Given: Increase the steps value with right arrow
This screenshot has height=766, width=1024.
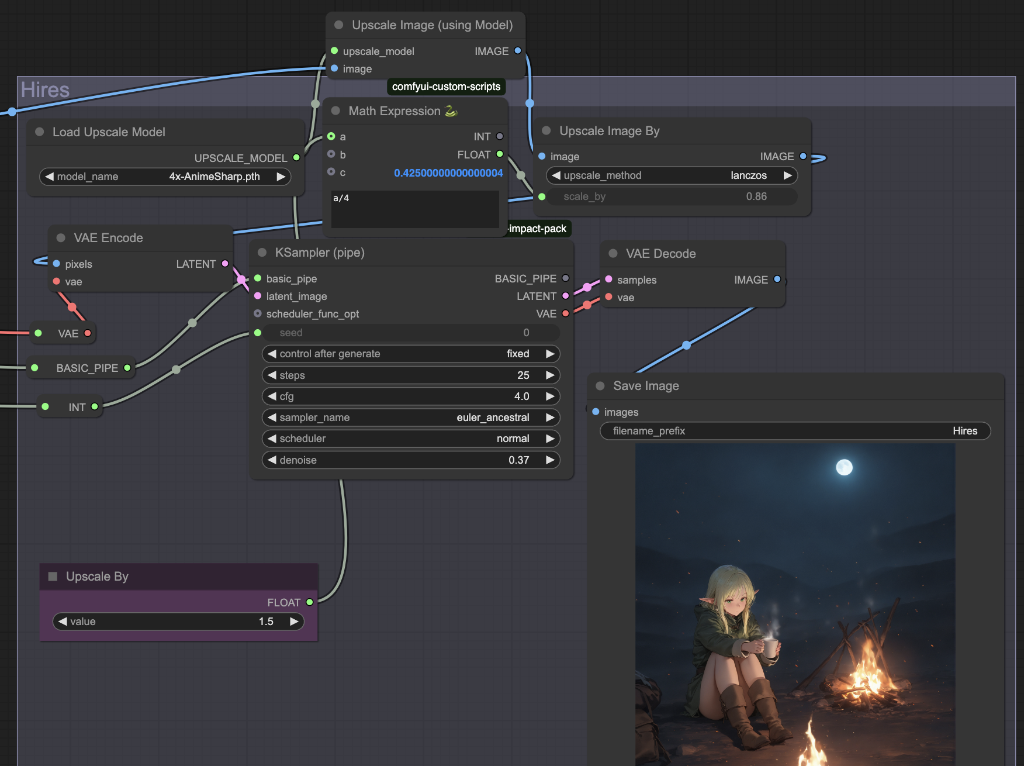Looking at the screenshot, I should 549,375.
